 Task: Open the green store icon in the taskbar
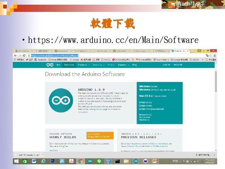pos(25,161)
